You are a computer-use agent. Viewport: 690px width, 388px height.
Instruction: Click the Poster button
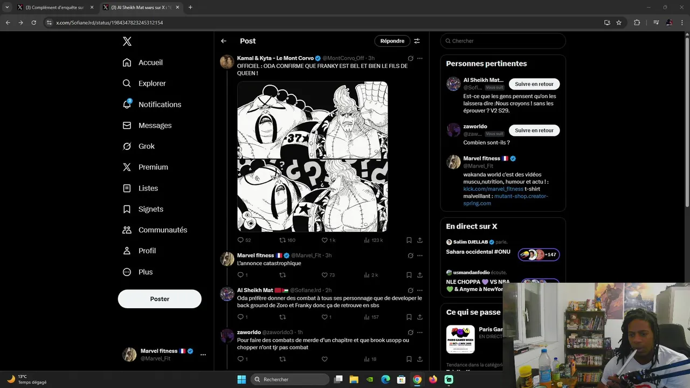160,299
